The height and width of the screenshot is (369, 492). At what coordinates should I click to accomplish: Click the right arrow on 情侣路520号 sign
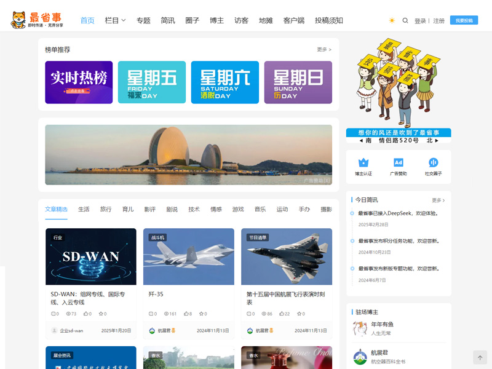pyautogui.click(x=437, y=141)
